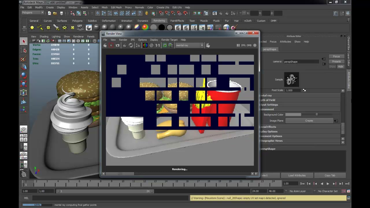Set real size 1:1 in Render View
The width and height of the screenshot is (370, 208).
click(x=158, y=45)
